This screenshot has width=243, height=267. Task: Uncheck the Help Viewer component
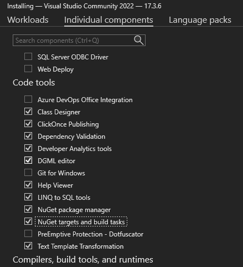coord(28,185)
